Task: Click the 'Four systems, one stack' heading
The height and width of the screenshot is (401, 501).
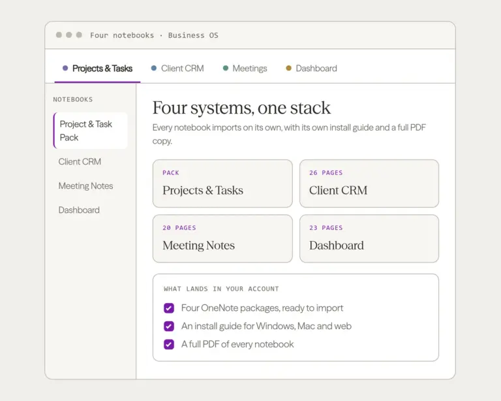Action: point(241,108)
